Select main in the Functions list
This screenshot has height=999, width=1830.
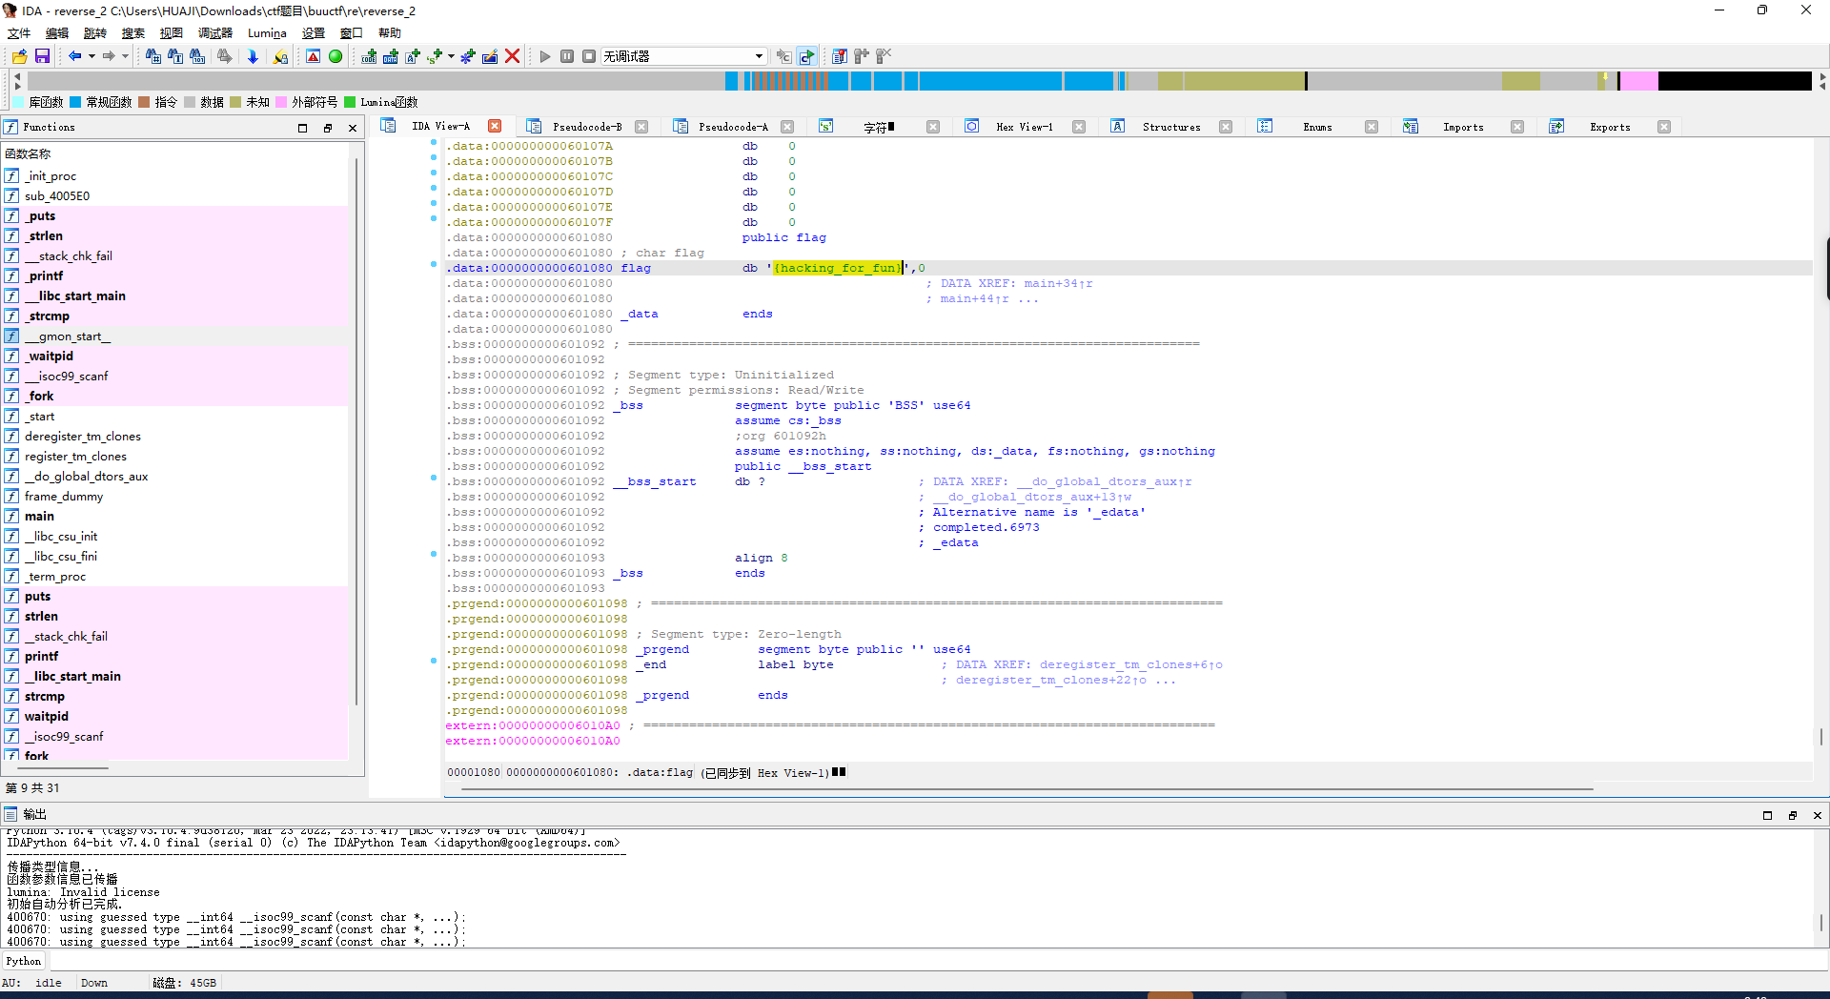coord(39,516)
